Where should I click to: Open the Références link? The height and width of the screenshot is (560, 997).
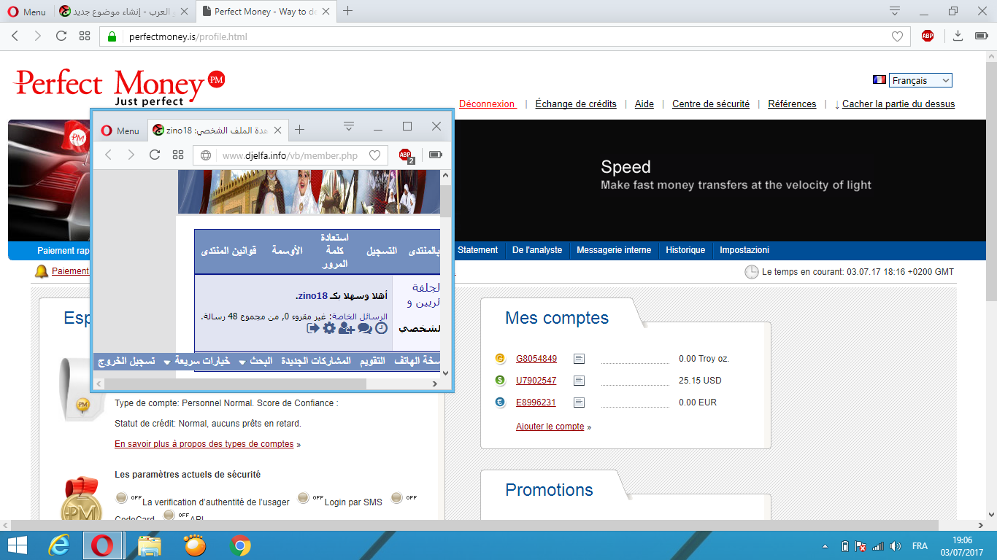point(792,104)
